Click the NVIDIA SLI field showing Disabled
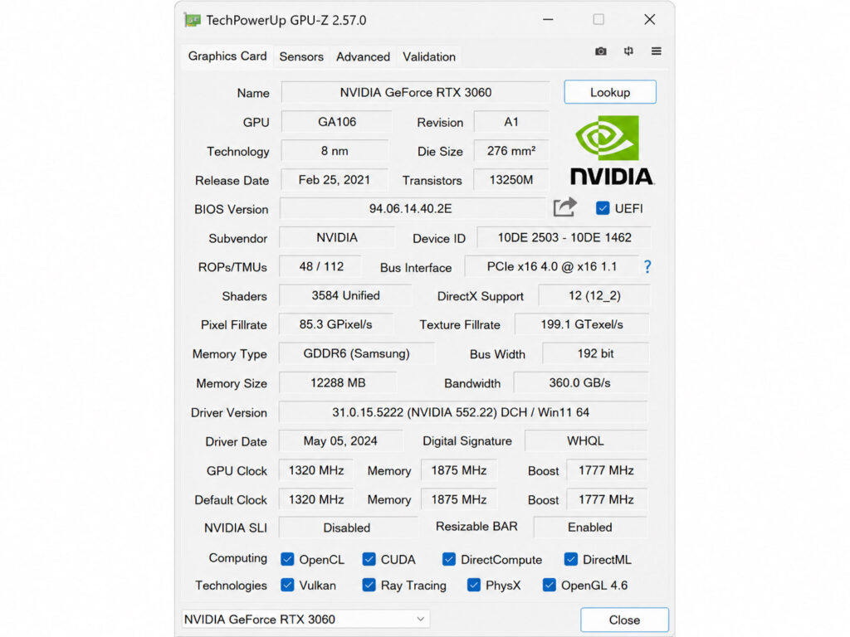This screenshot has height=637, width=850. (x=347, y=528)
